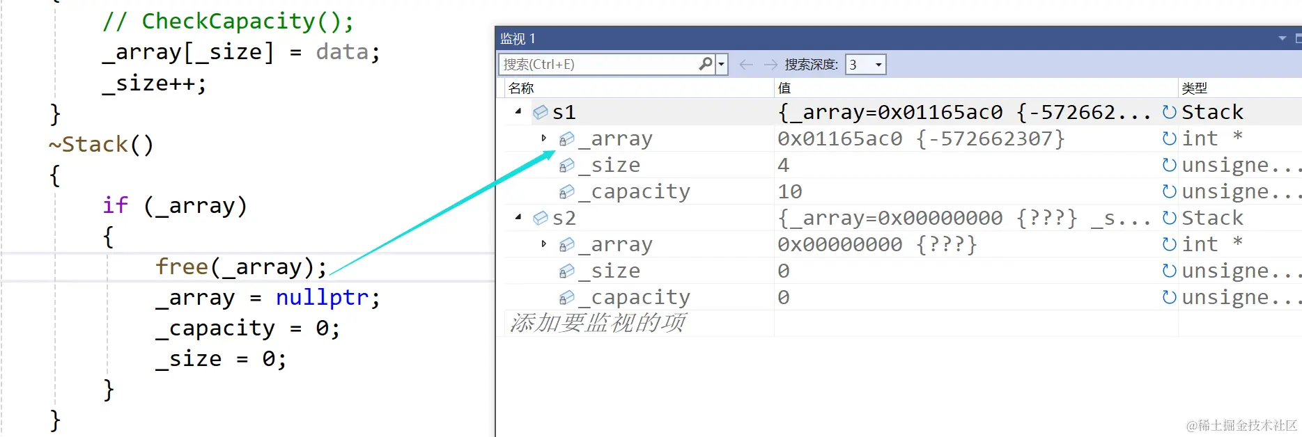This screenshot has height=437, width=1302.
Task: Select _size row under s2
Action: [x=610, y=271]
